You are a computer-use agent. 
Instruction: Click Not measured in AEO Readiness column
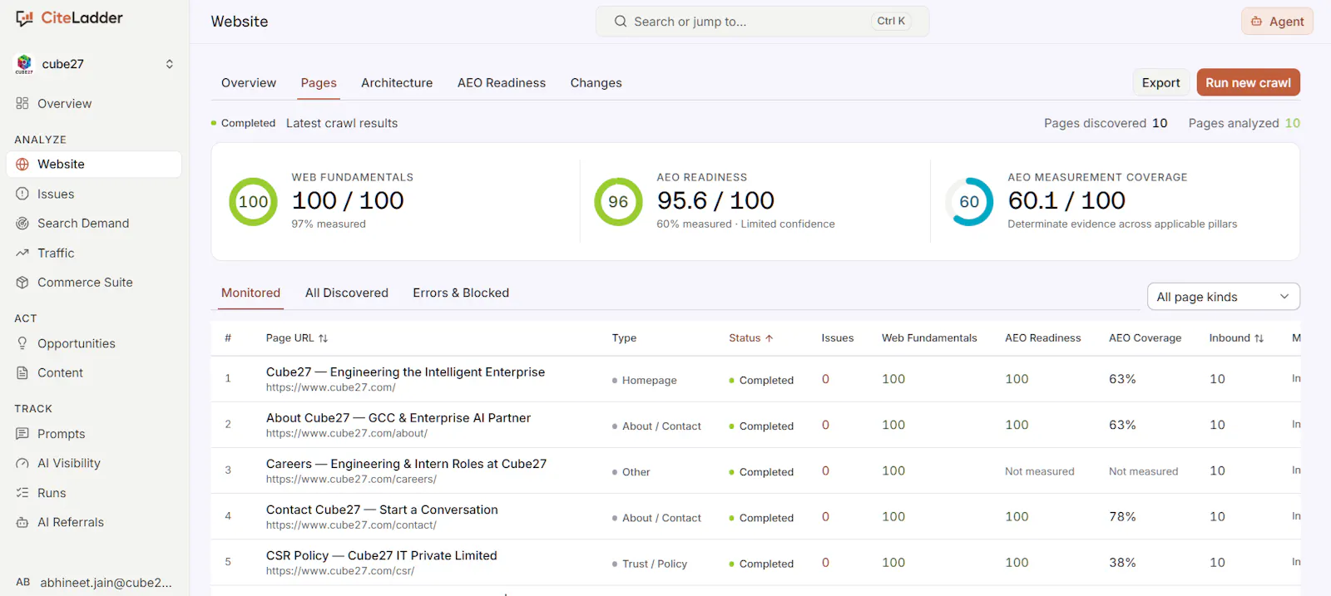coord(1040,471)
